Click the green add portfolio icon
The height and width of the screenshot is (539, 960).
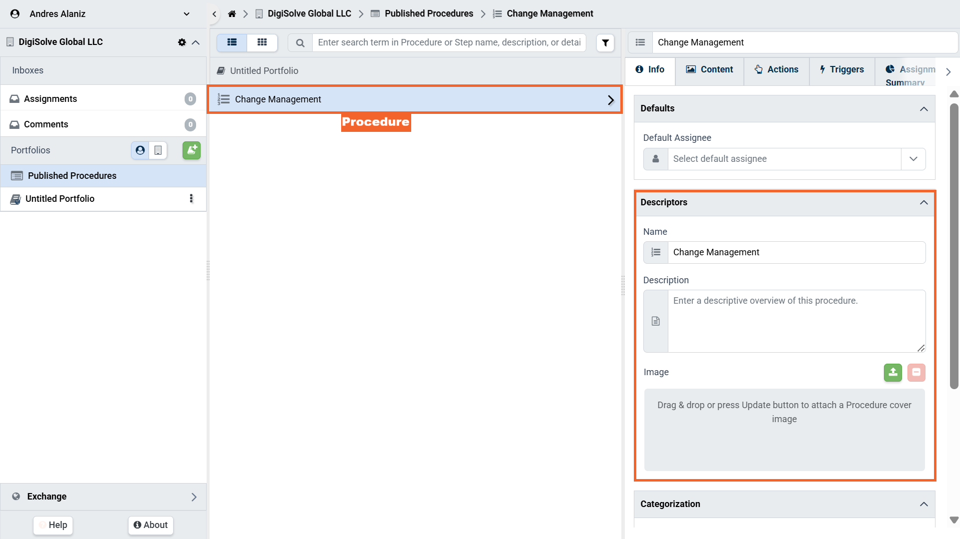(191, 150)
